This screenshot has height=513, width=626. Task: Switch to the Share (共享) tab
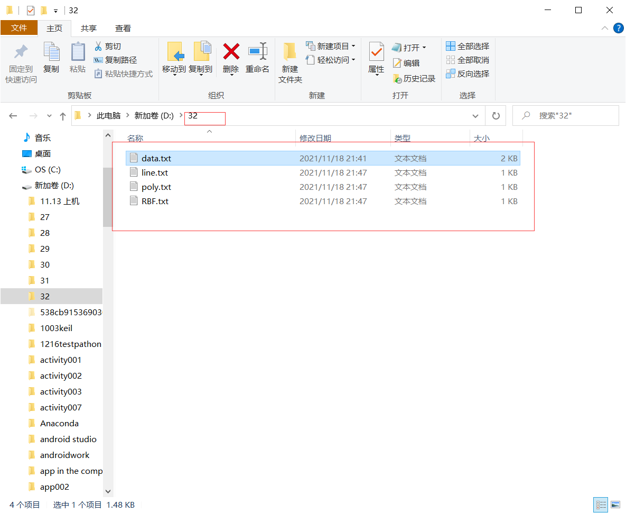click(x=88, y=29)
